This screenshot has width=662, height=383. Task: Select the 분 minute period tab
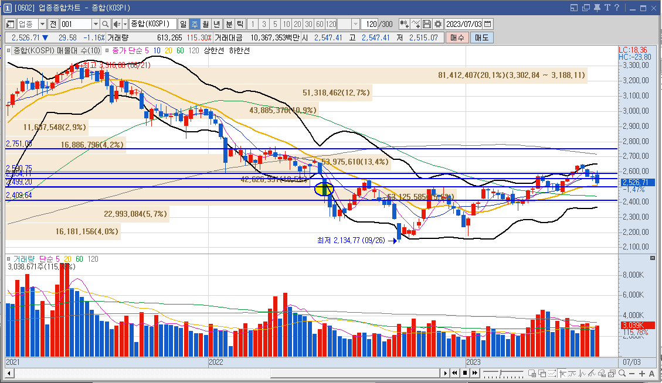coord(229,24)
